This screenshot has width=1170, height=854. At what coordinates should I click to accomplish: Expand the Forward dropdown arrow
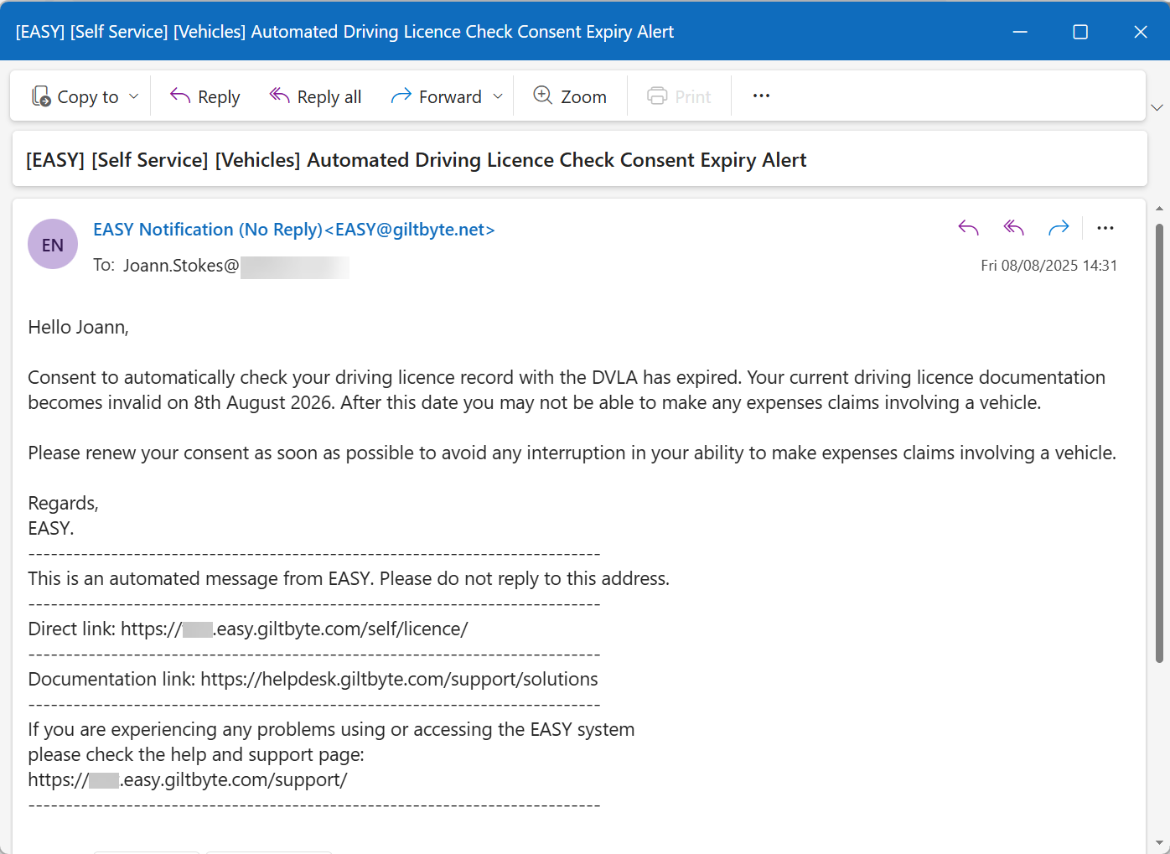[x=498, y=96]
